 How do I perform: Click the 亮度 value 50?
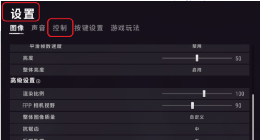point(238,59)
